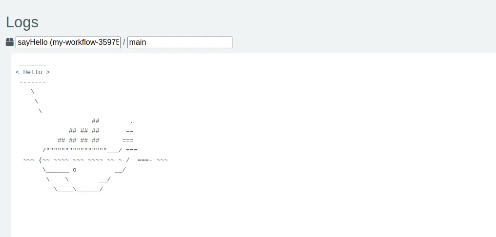The height and width of the screenshot is (237, 496).
Task: Click the box icon beside pod selector
Action: [x=10, y=42]
